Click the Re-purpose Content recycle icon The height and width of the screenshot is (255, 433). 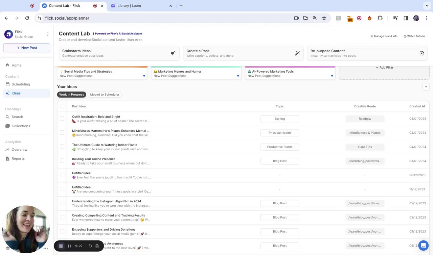coord(421,53)
